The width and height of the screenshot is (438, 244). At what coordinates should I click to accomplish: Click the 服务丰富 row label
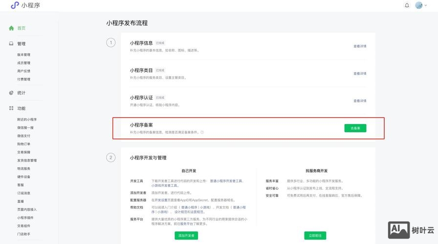coord(272,181)
